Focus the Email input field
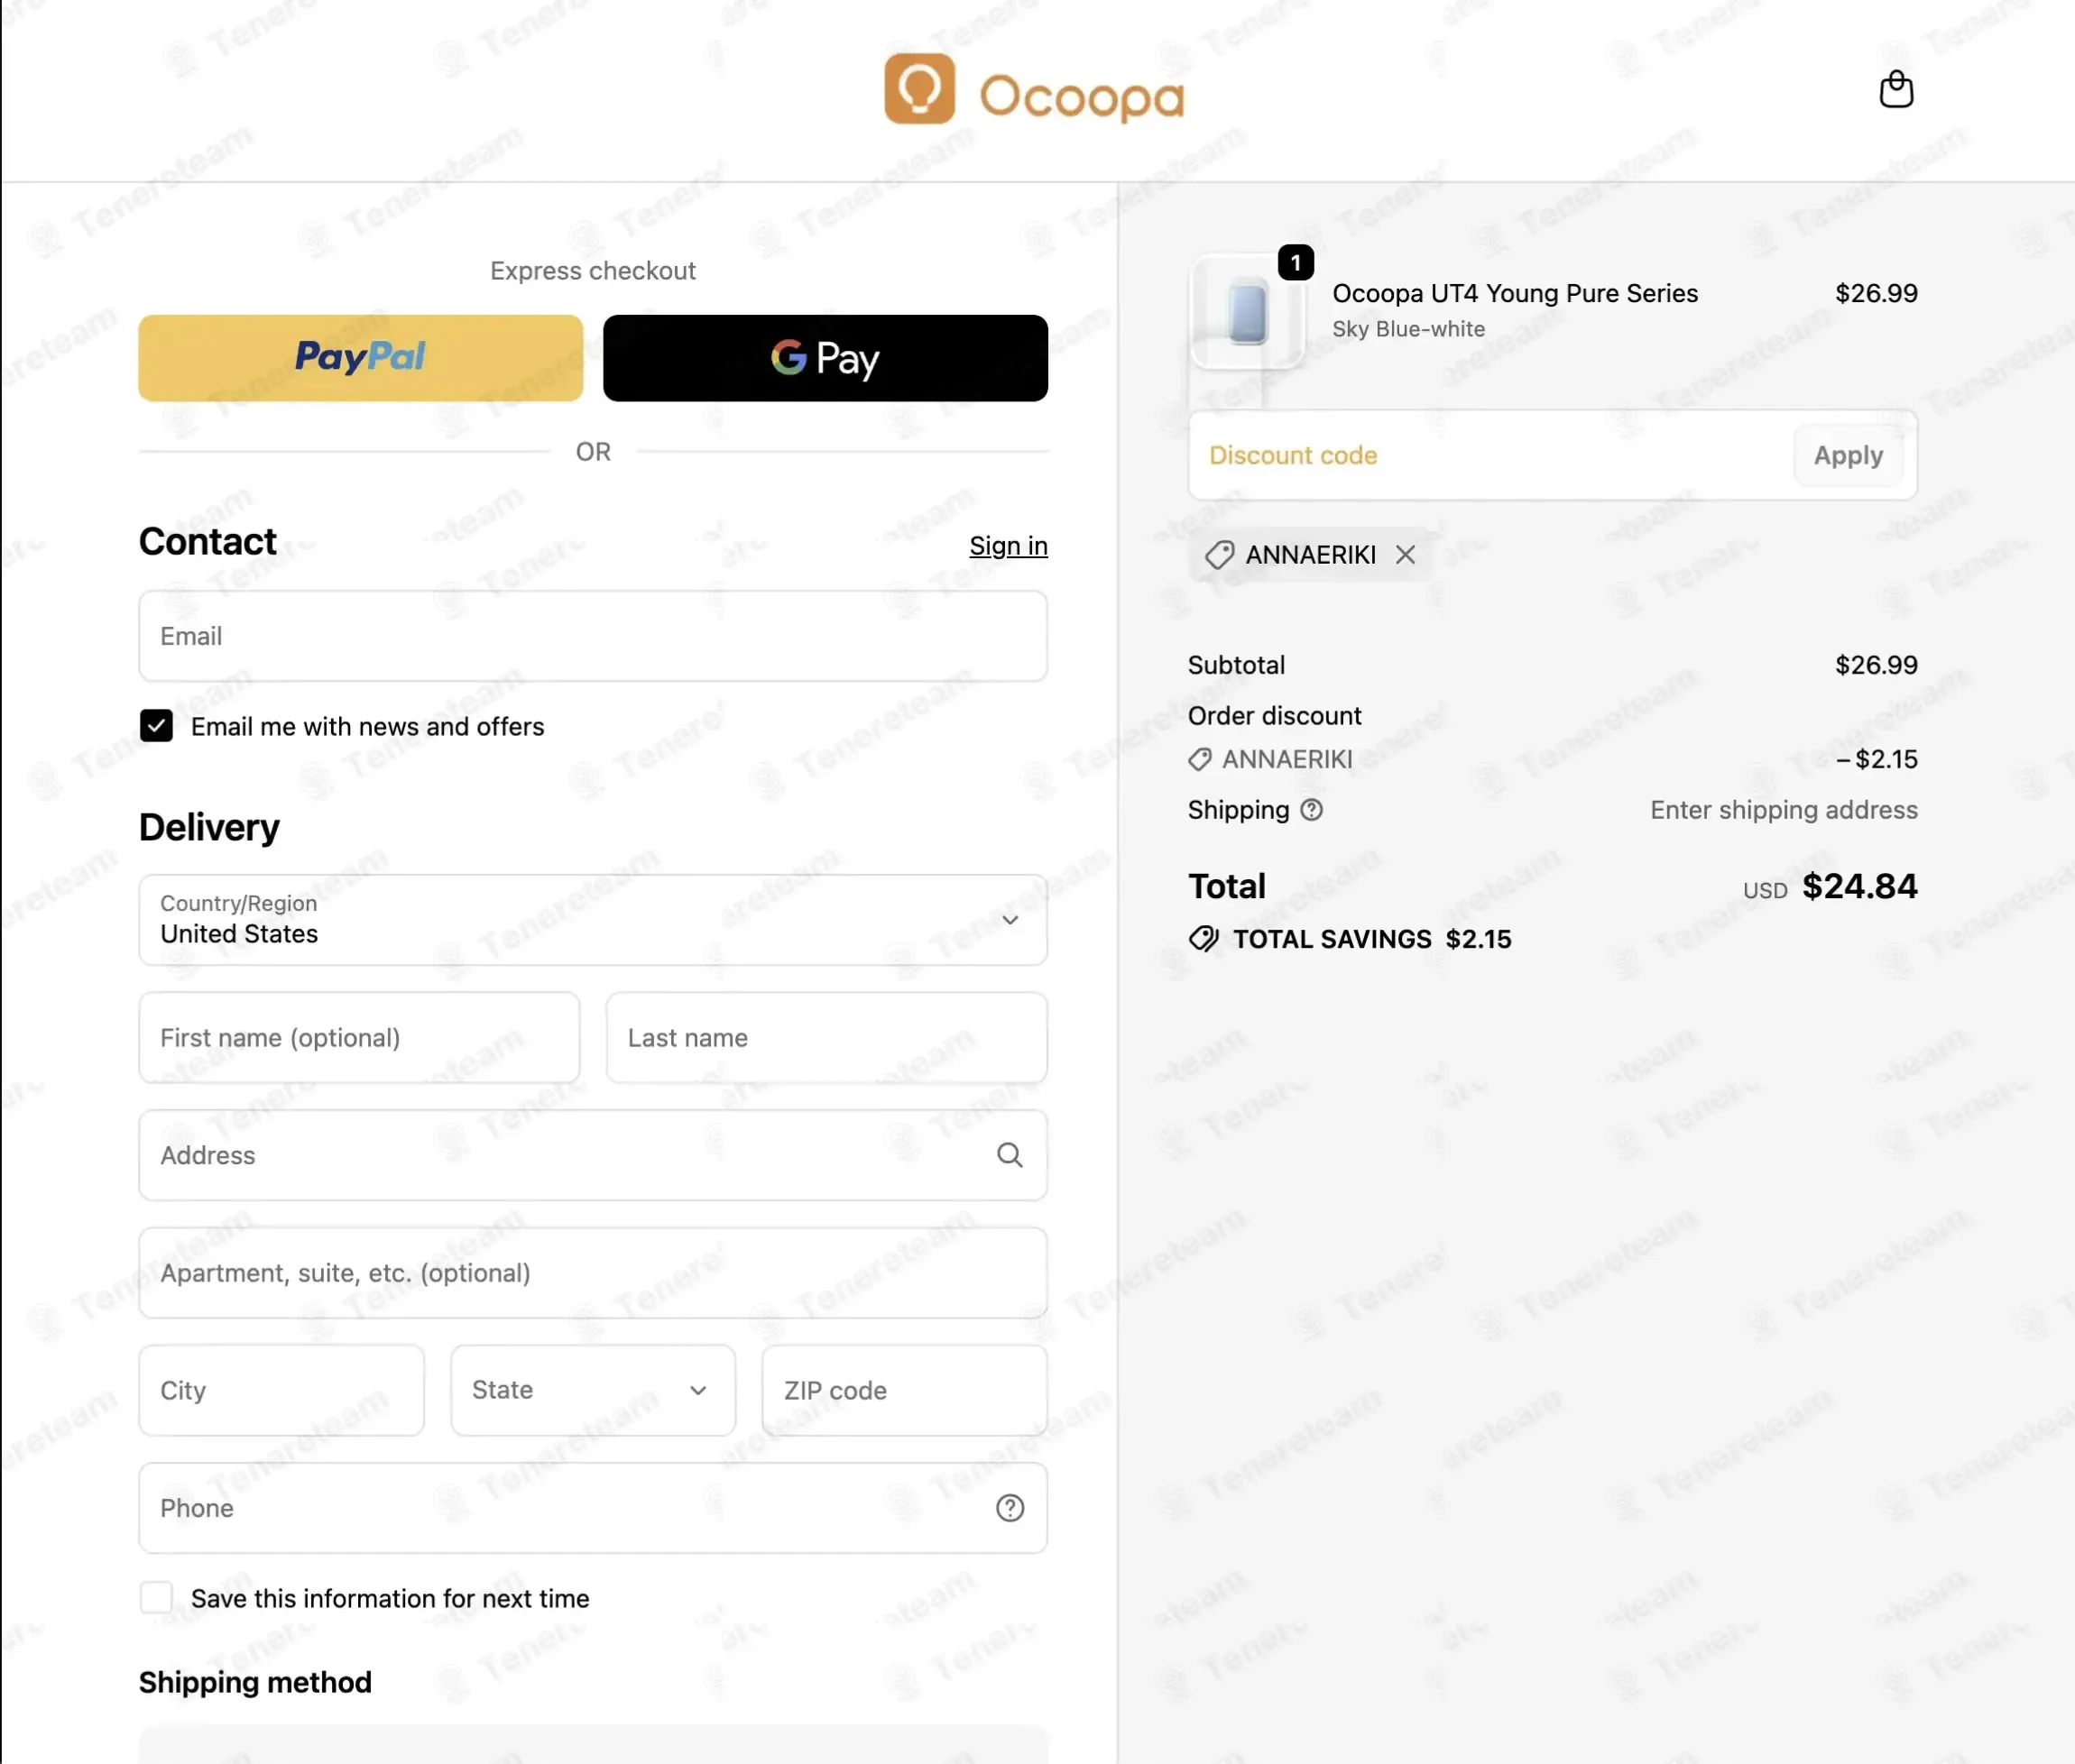Image resolution: width=2075 pixels, height=1764 pixels. tap(593, 636)
